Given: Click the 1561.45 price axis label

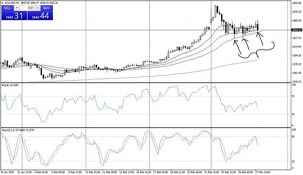Looking at the screenshot, I should coord(297,73).
